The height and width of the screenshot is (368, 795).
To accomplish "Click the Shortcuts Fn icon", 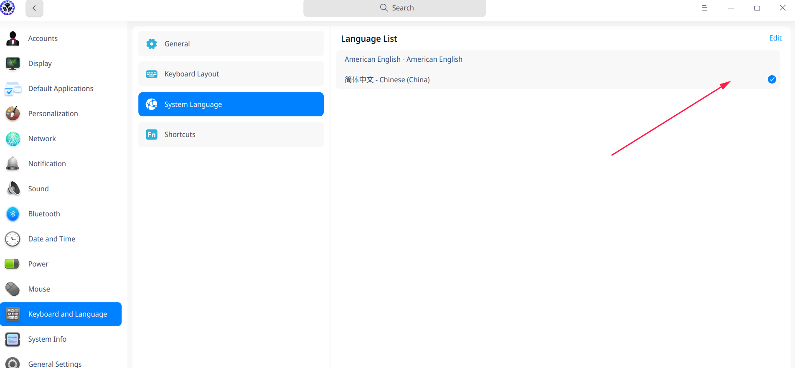I will 152,135.
